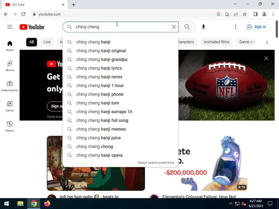Dismiss the NFL banner ad

tap(266, 58)
